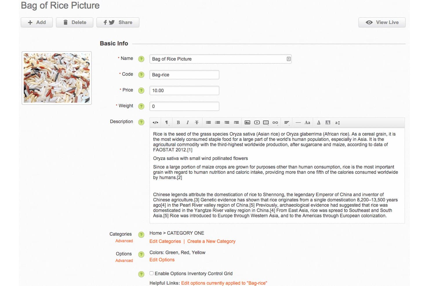Toggle HTML source code view in editor

tap(155, 123)
